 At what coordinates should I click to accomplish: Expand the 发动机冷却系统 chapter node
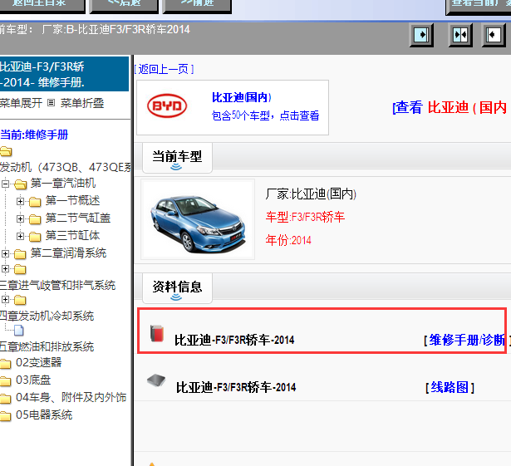click(x=5, y=299)
